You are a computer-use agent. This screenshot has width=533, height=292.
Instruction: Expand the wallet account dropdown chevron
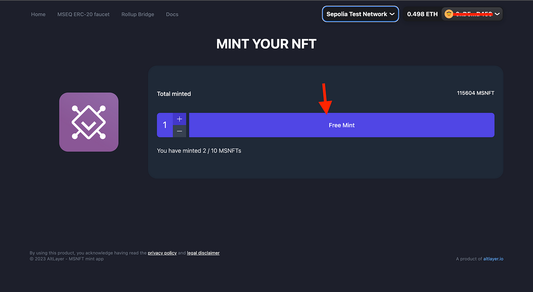tap(497, 14)
